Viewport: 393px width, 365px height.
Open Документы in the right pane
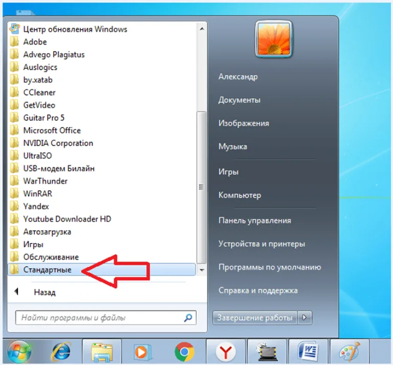[x=239, y=100]
